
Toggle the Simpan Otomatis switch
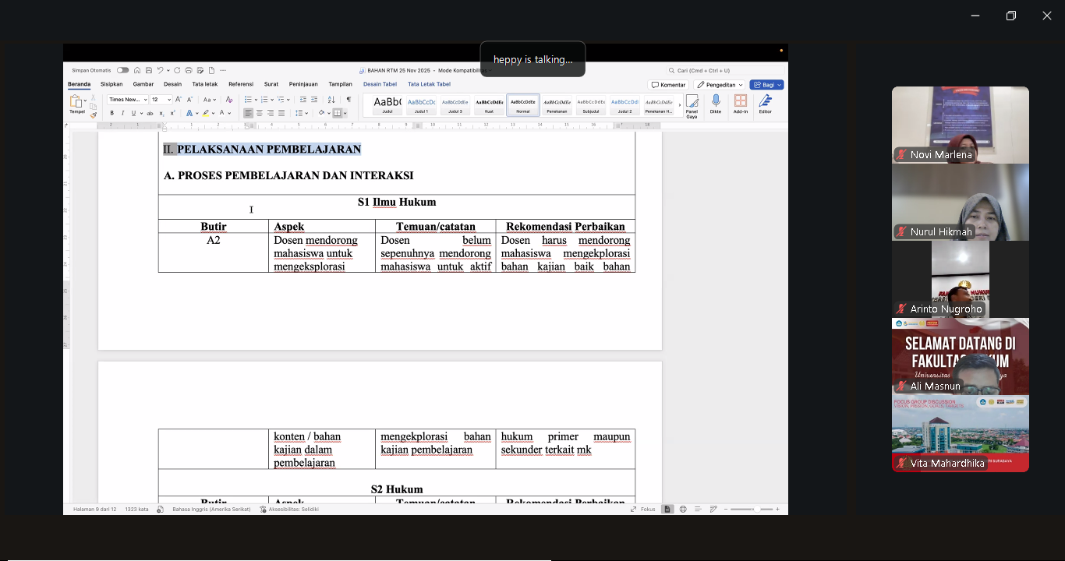[122, 70]
